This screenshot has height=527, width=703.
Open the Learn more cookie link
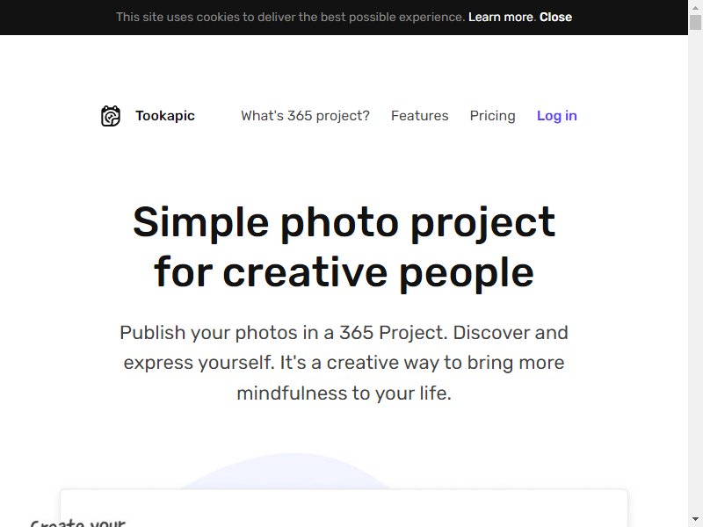point(500,17)
